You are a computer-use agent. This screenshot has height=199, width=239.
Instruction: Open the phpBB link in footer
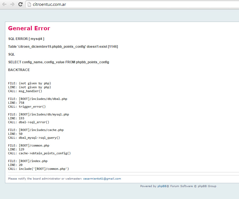click(163, 186)
